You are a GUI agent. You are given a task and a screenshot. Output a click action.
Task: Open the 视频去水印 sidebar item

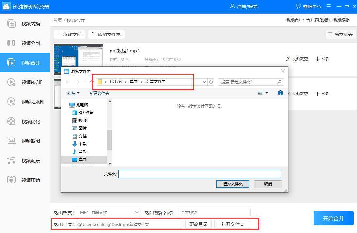click(25, 102)
